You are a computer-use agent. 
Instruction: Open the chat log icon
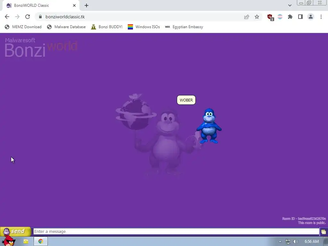[324, 232]
